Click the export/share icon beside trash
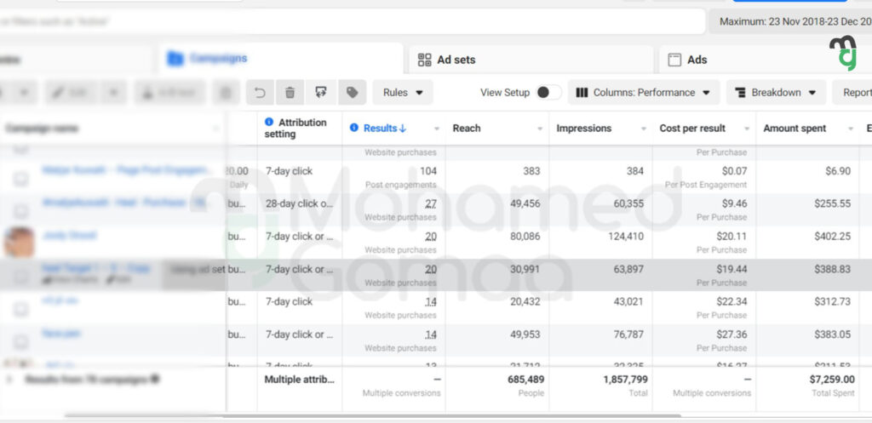Viewport: 872px width, 423px height. click(x=320, y=93)
